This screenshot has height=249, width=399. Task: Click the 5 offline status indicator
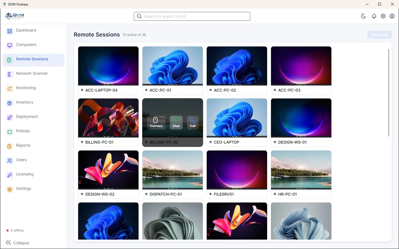(x=15, y=230)
